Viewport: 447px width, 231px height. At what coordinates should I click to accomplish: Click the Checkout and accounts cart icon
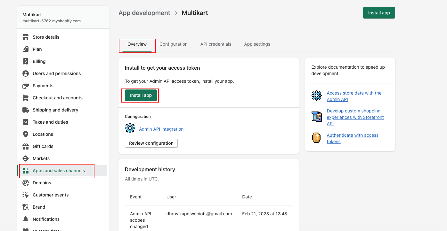coord(26,98)
